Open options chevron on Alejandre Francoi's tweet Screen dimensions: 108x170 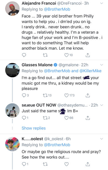tap(101, 3)
